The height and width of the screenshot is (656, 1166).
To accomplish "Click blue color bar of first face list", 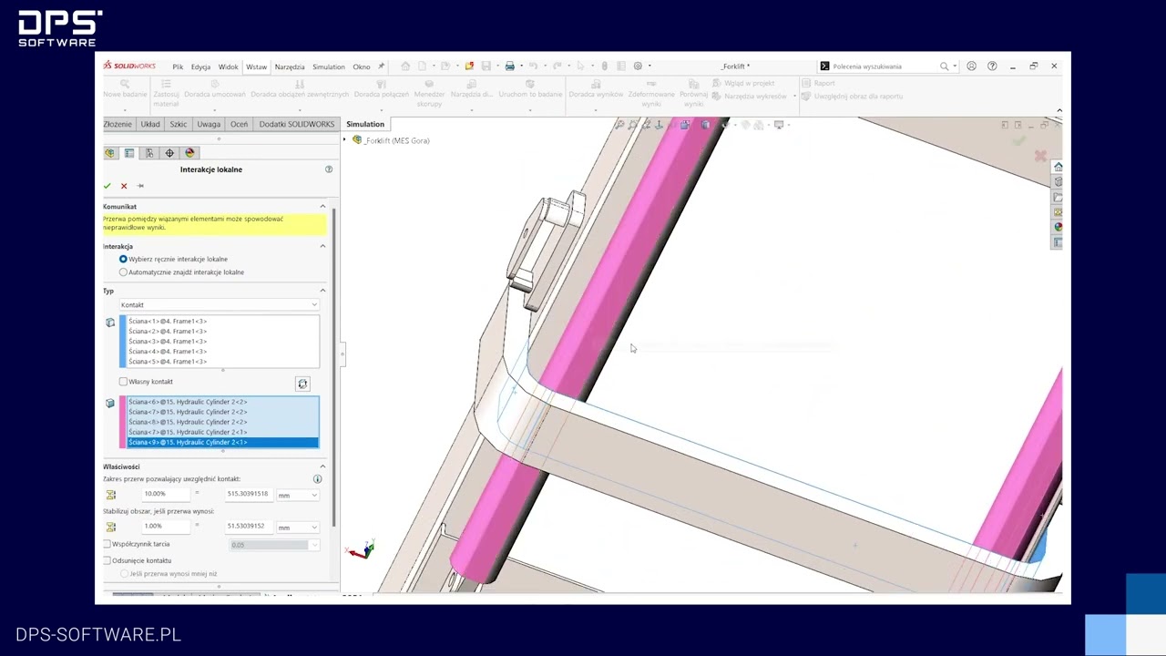I will [123, 342].
